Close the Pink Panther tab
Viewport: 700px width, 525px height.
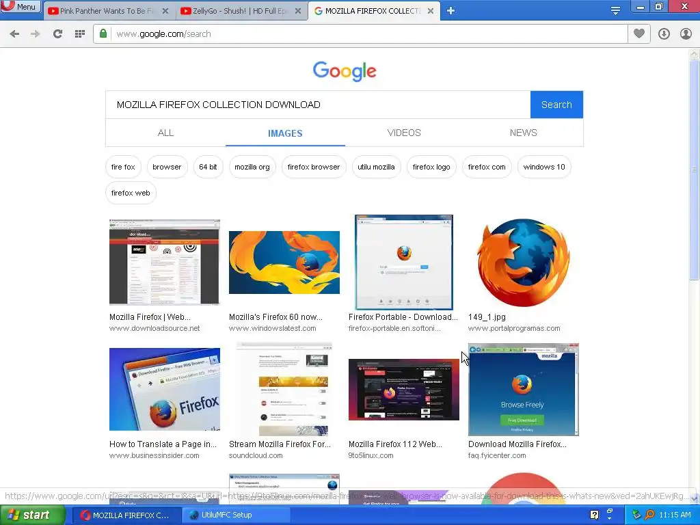coord(165,11)
